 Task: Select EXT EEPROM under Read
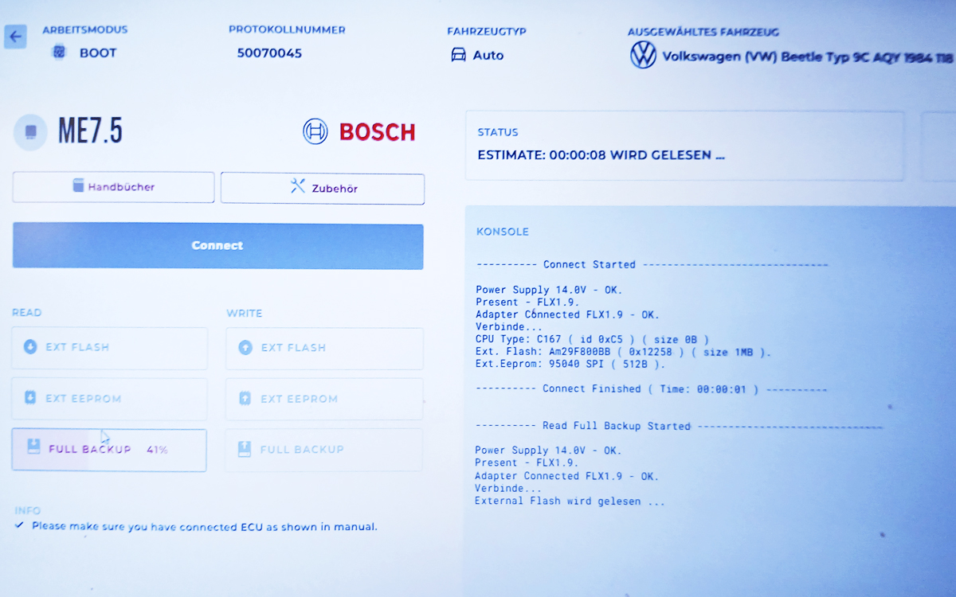tap(109, 399)
